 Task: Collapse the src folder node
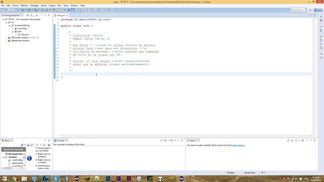point(7,22)
